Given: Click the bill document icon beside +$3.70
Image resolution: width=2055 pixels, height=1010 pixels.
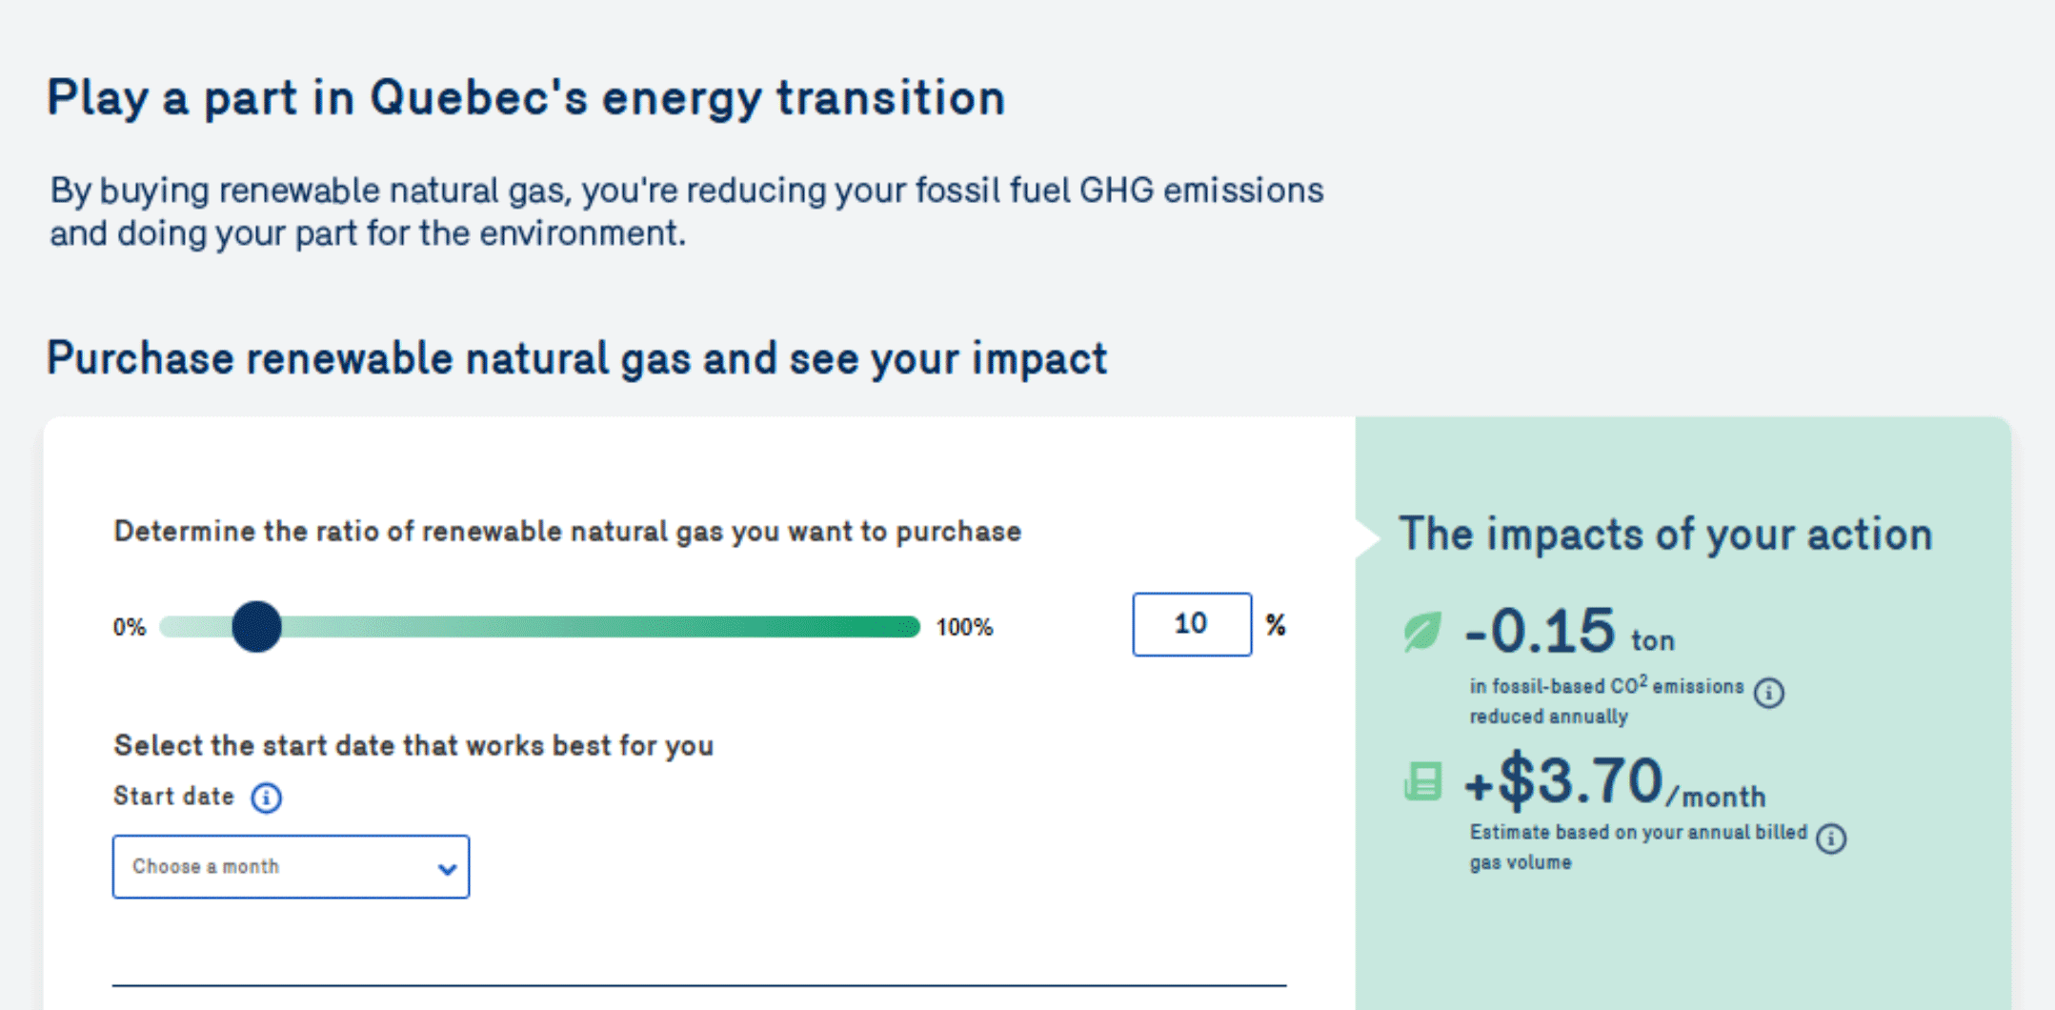Looking at the screenshot, I should pos(1422,781).
